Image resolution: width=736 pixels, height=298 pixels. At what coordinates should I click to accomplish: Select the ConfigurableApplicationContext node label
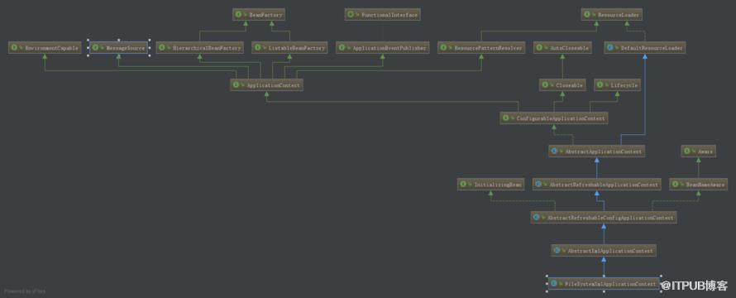point(561,118)
